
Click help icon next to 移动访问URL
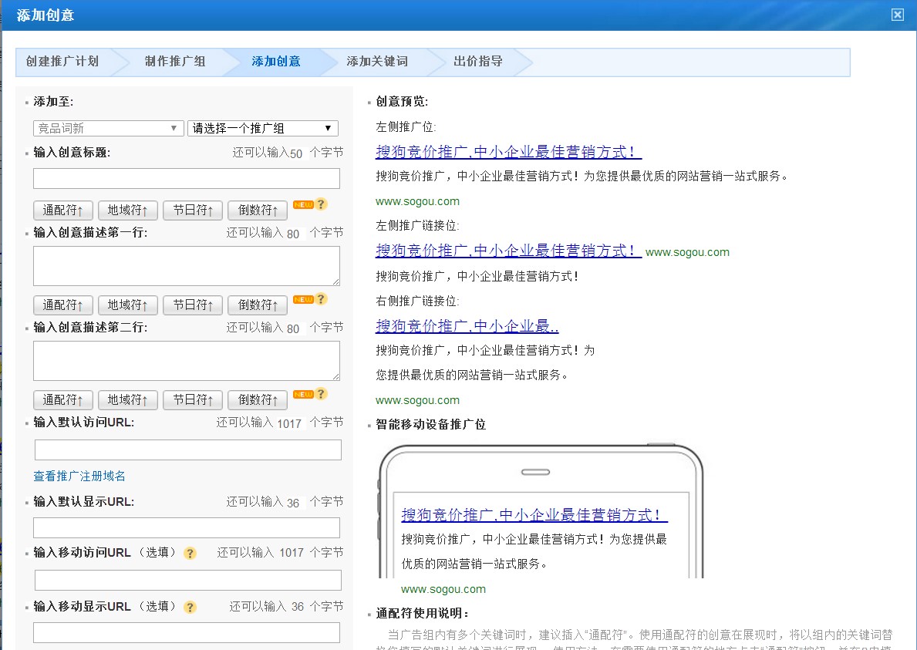(x=190, y=553)
